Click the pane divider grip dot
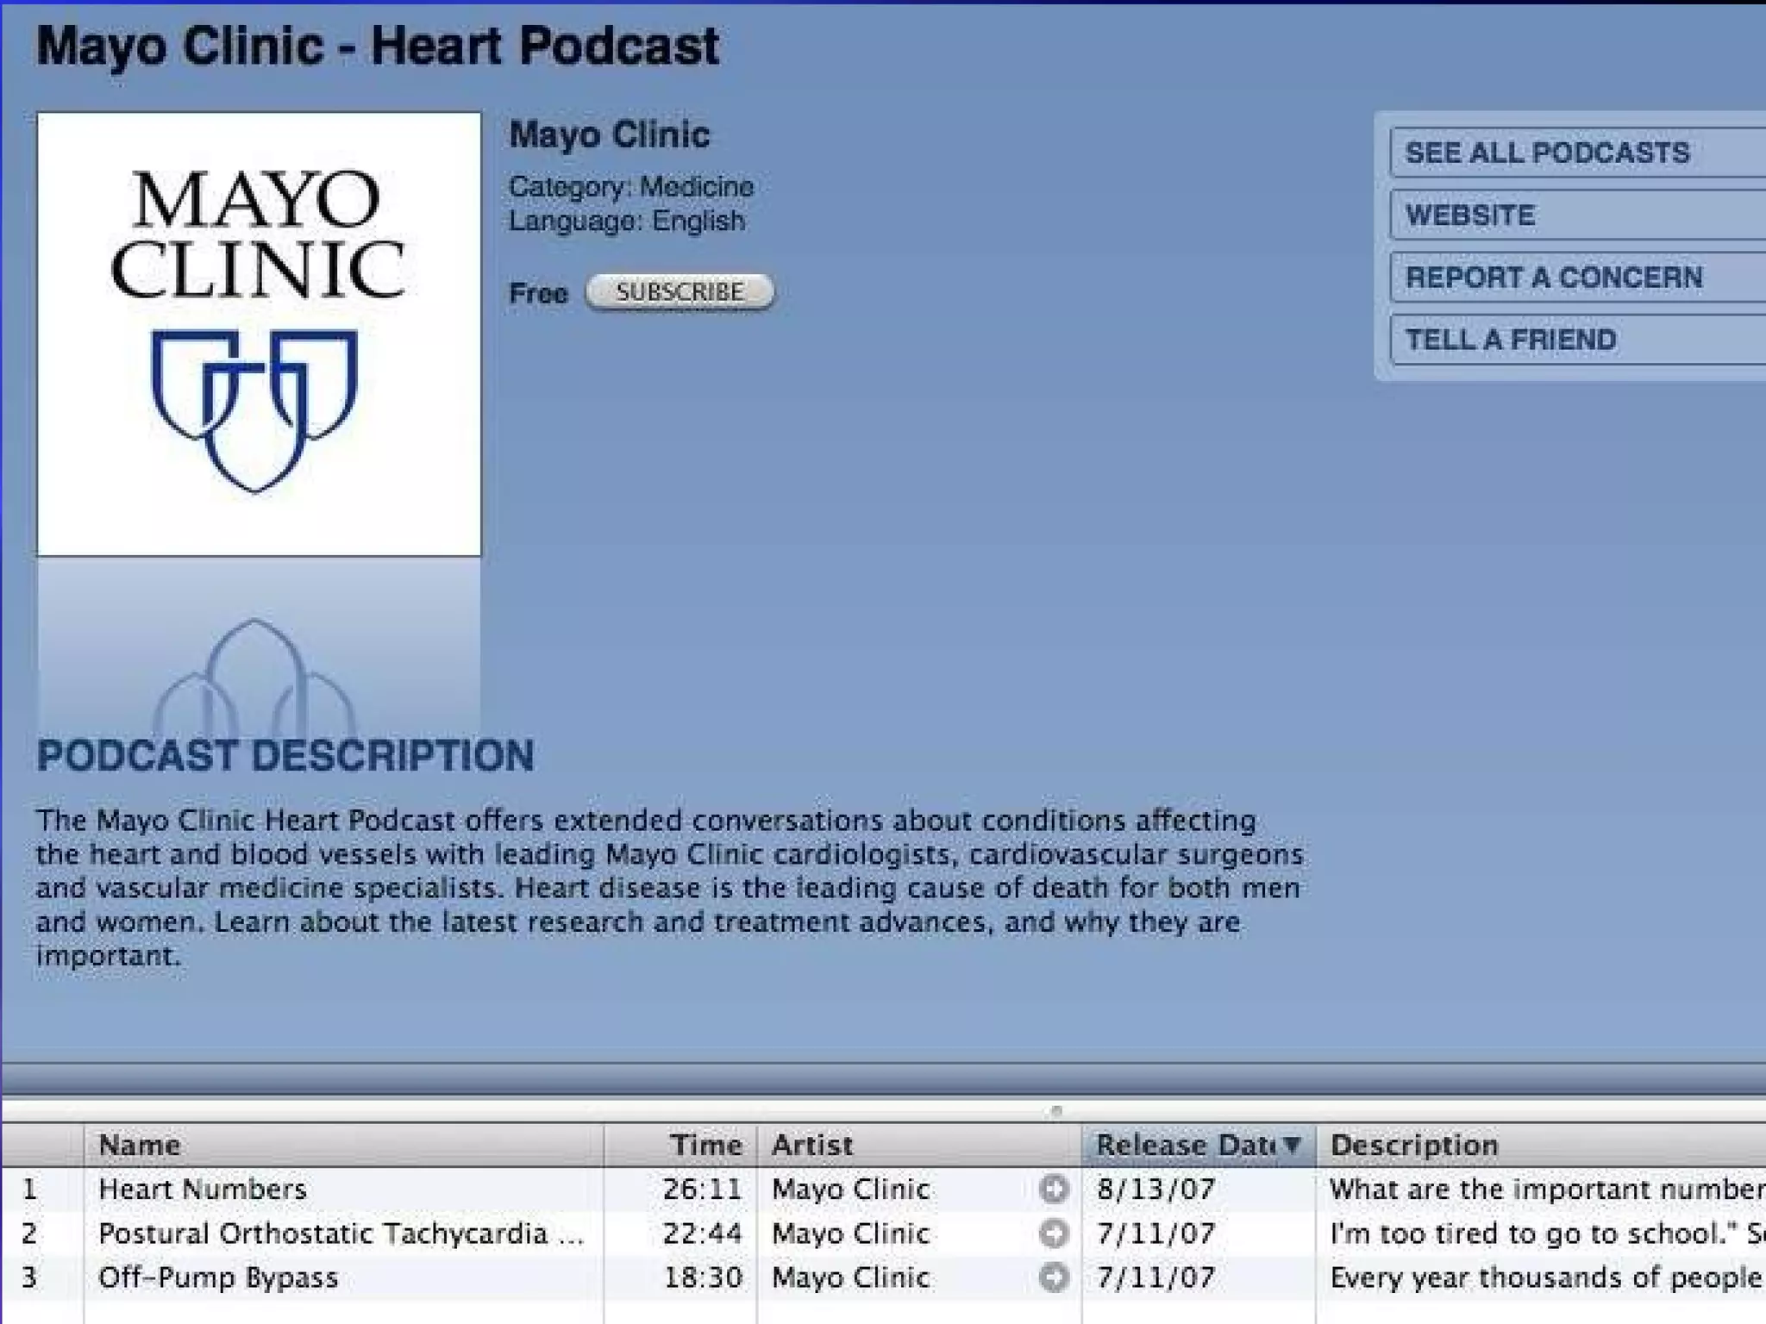Screen dimensions: 1766x1324 (1056, 1110)
